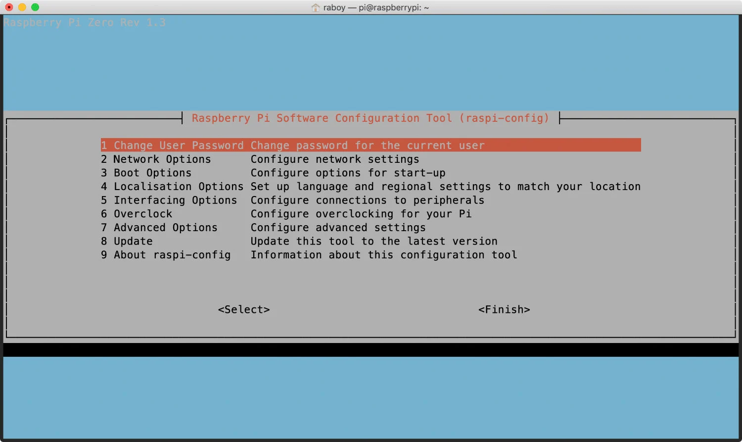Viewport: 742px width, 442px height.
Task: Click window title raboy — pi@raspberrypi
Action: tap(376, 7)
